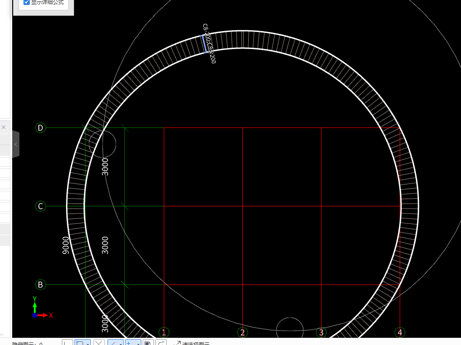
Task: Click the C8-200 rebar label text
Action: pos(210,43)
